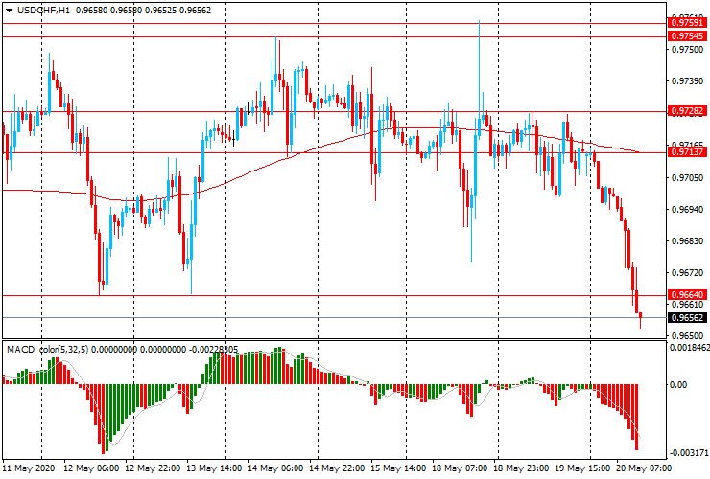
Task: Click the 0.97137 price level label
Action: 687,152
